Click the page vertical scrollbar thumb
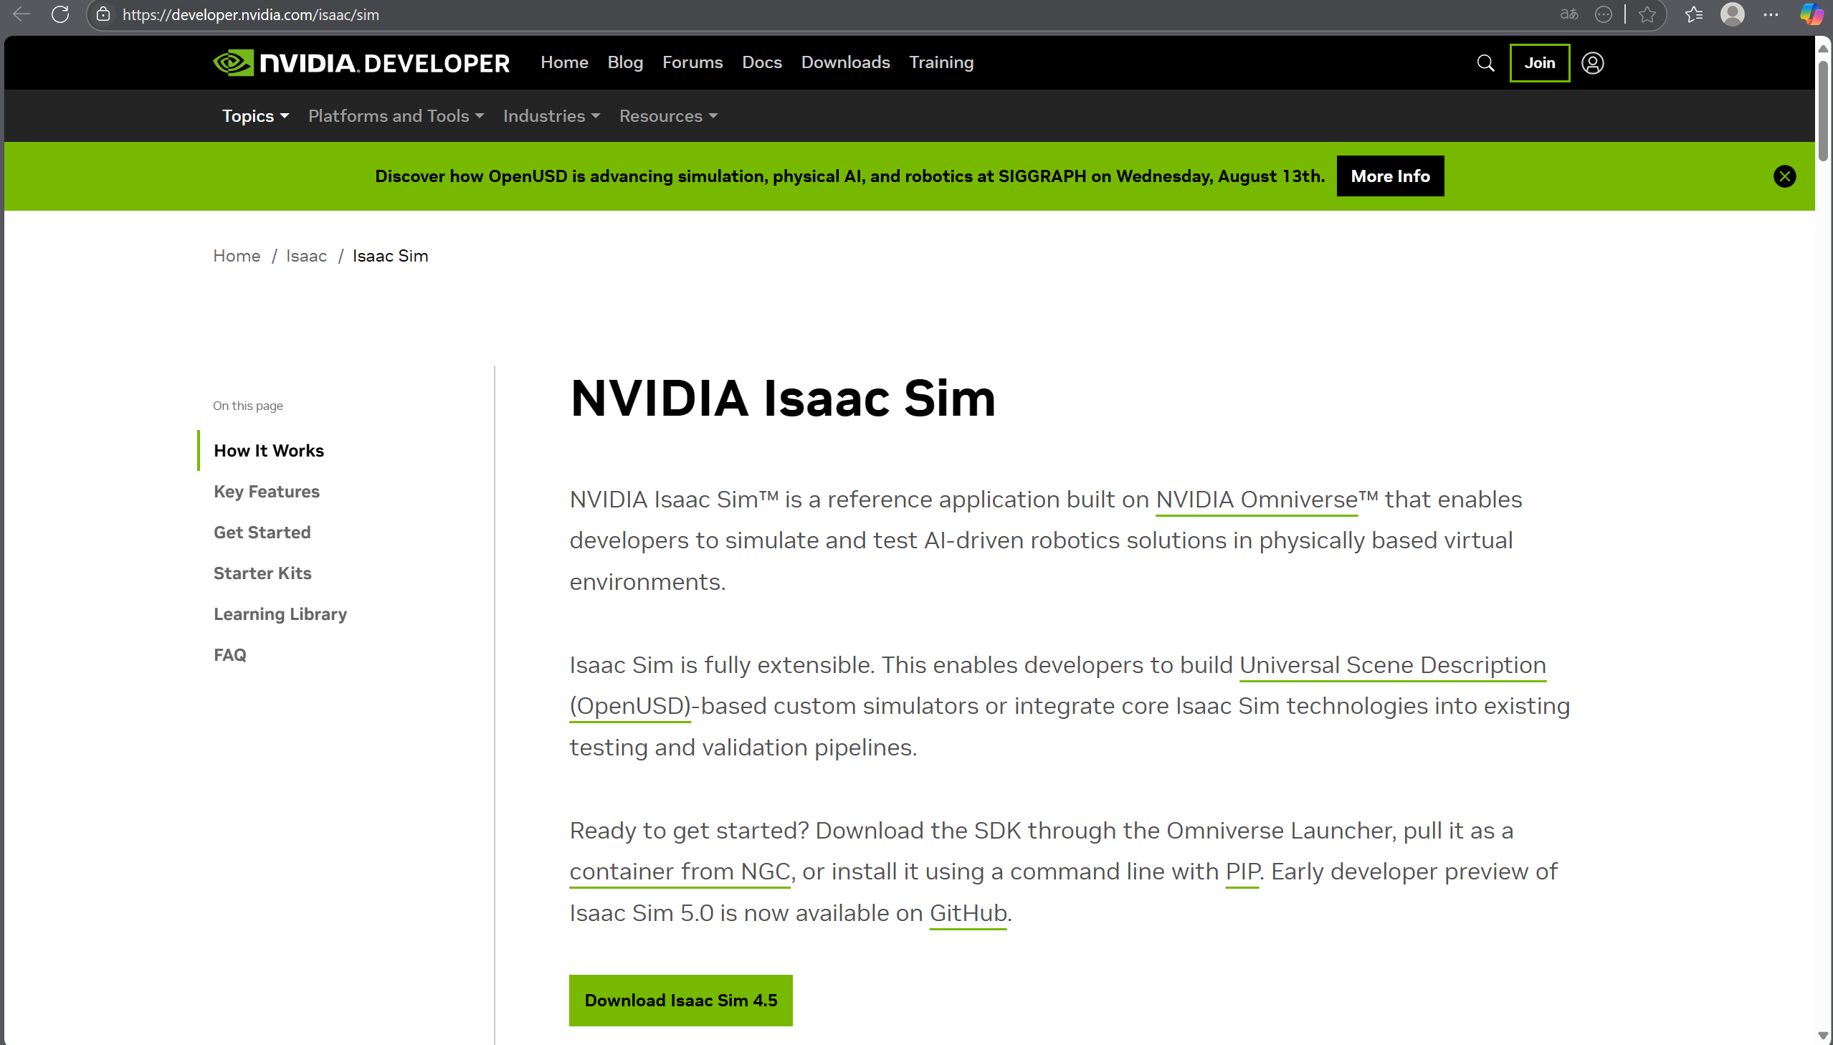Screen dimensions: 1833x1045 pyautogui.click(x=1823, y=111)
